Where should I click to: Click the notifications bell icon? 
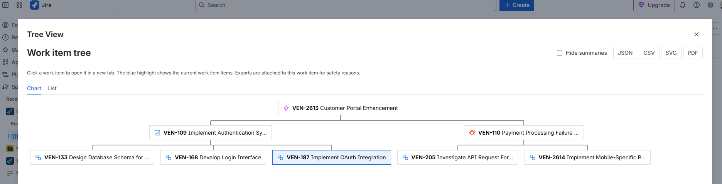point(683,5)
